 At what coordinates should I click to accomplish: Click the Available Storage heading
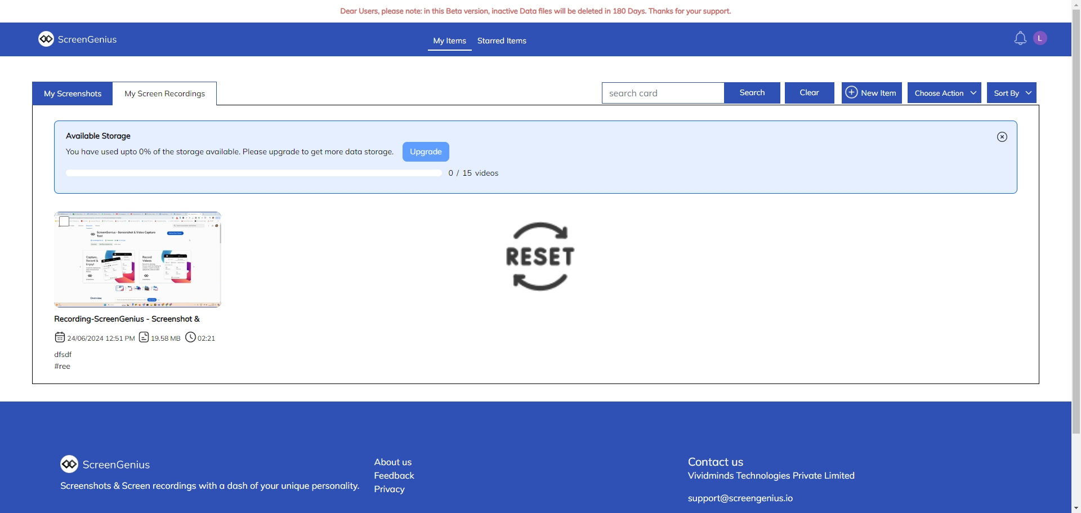(98, 136)
